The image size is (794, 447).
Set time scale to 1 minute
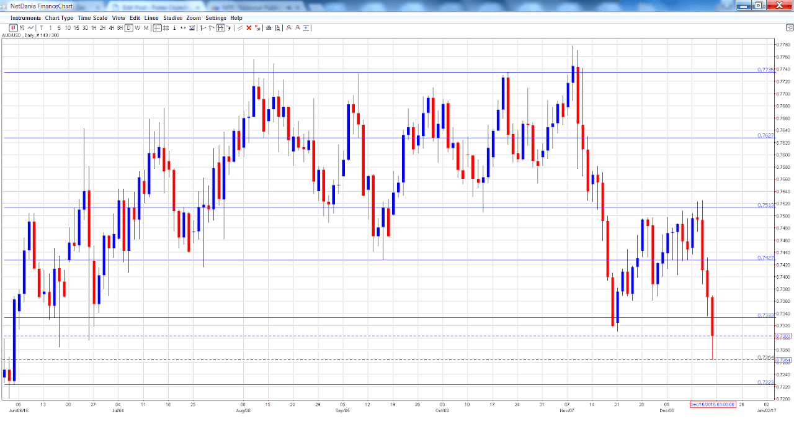(50, 28)
